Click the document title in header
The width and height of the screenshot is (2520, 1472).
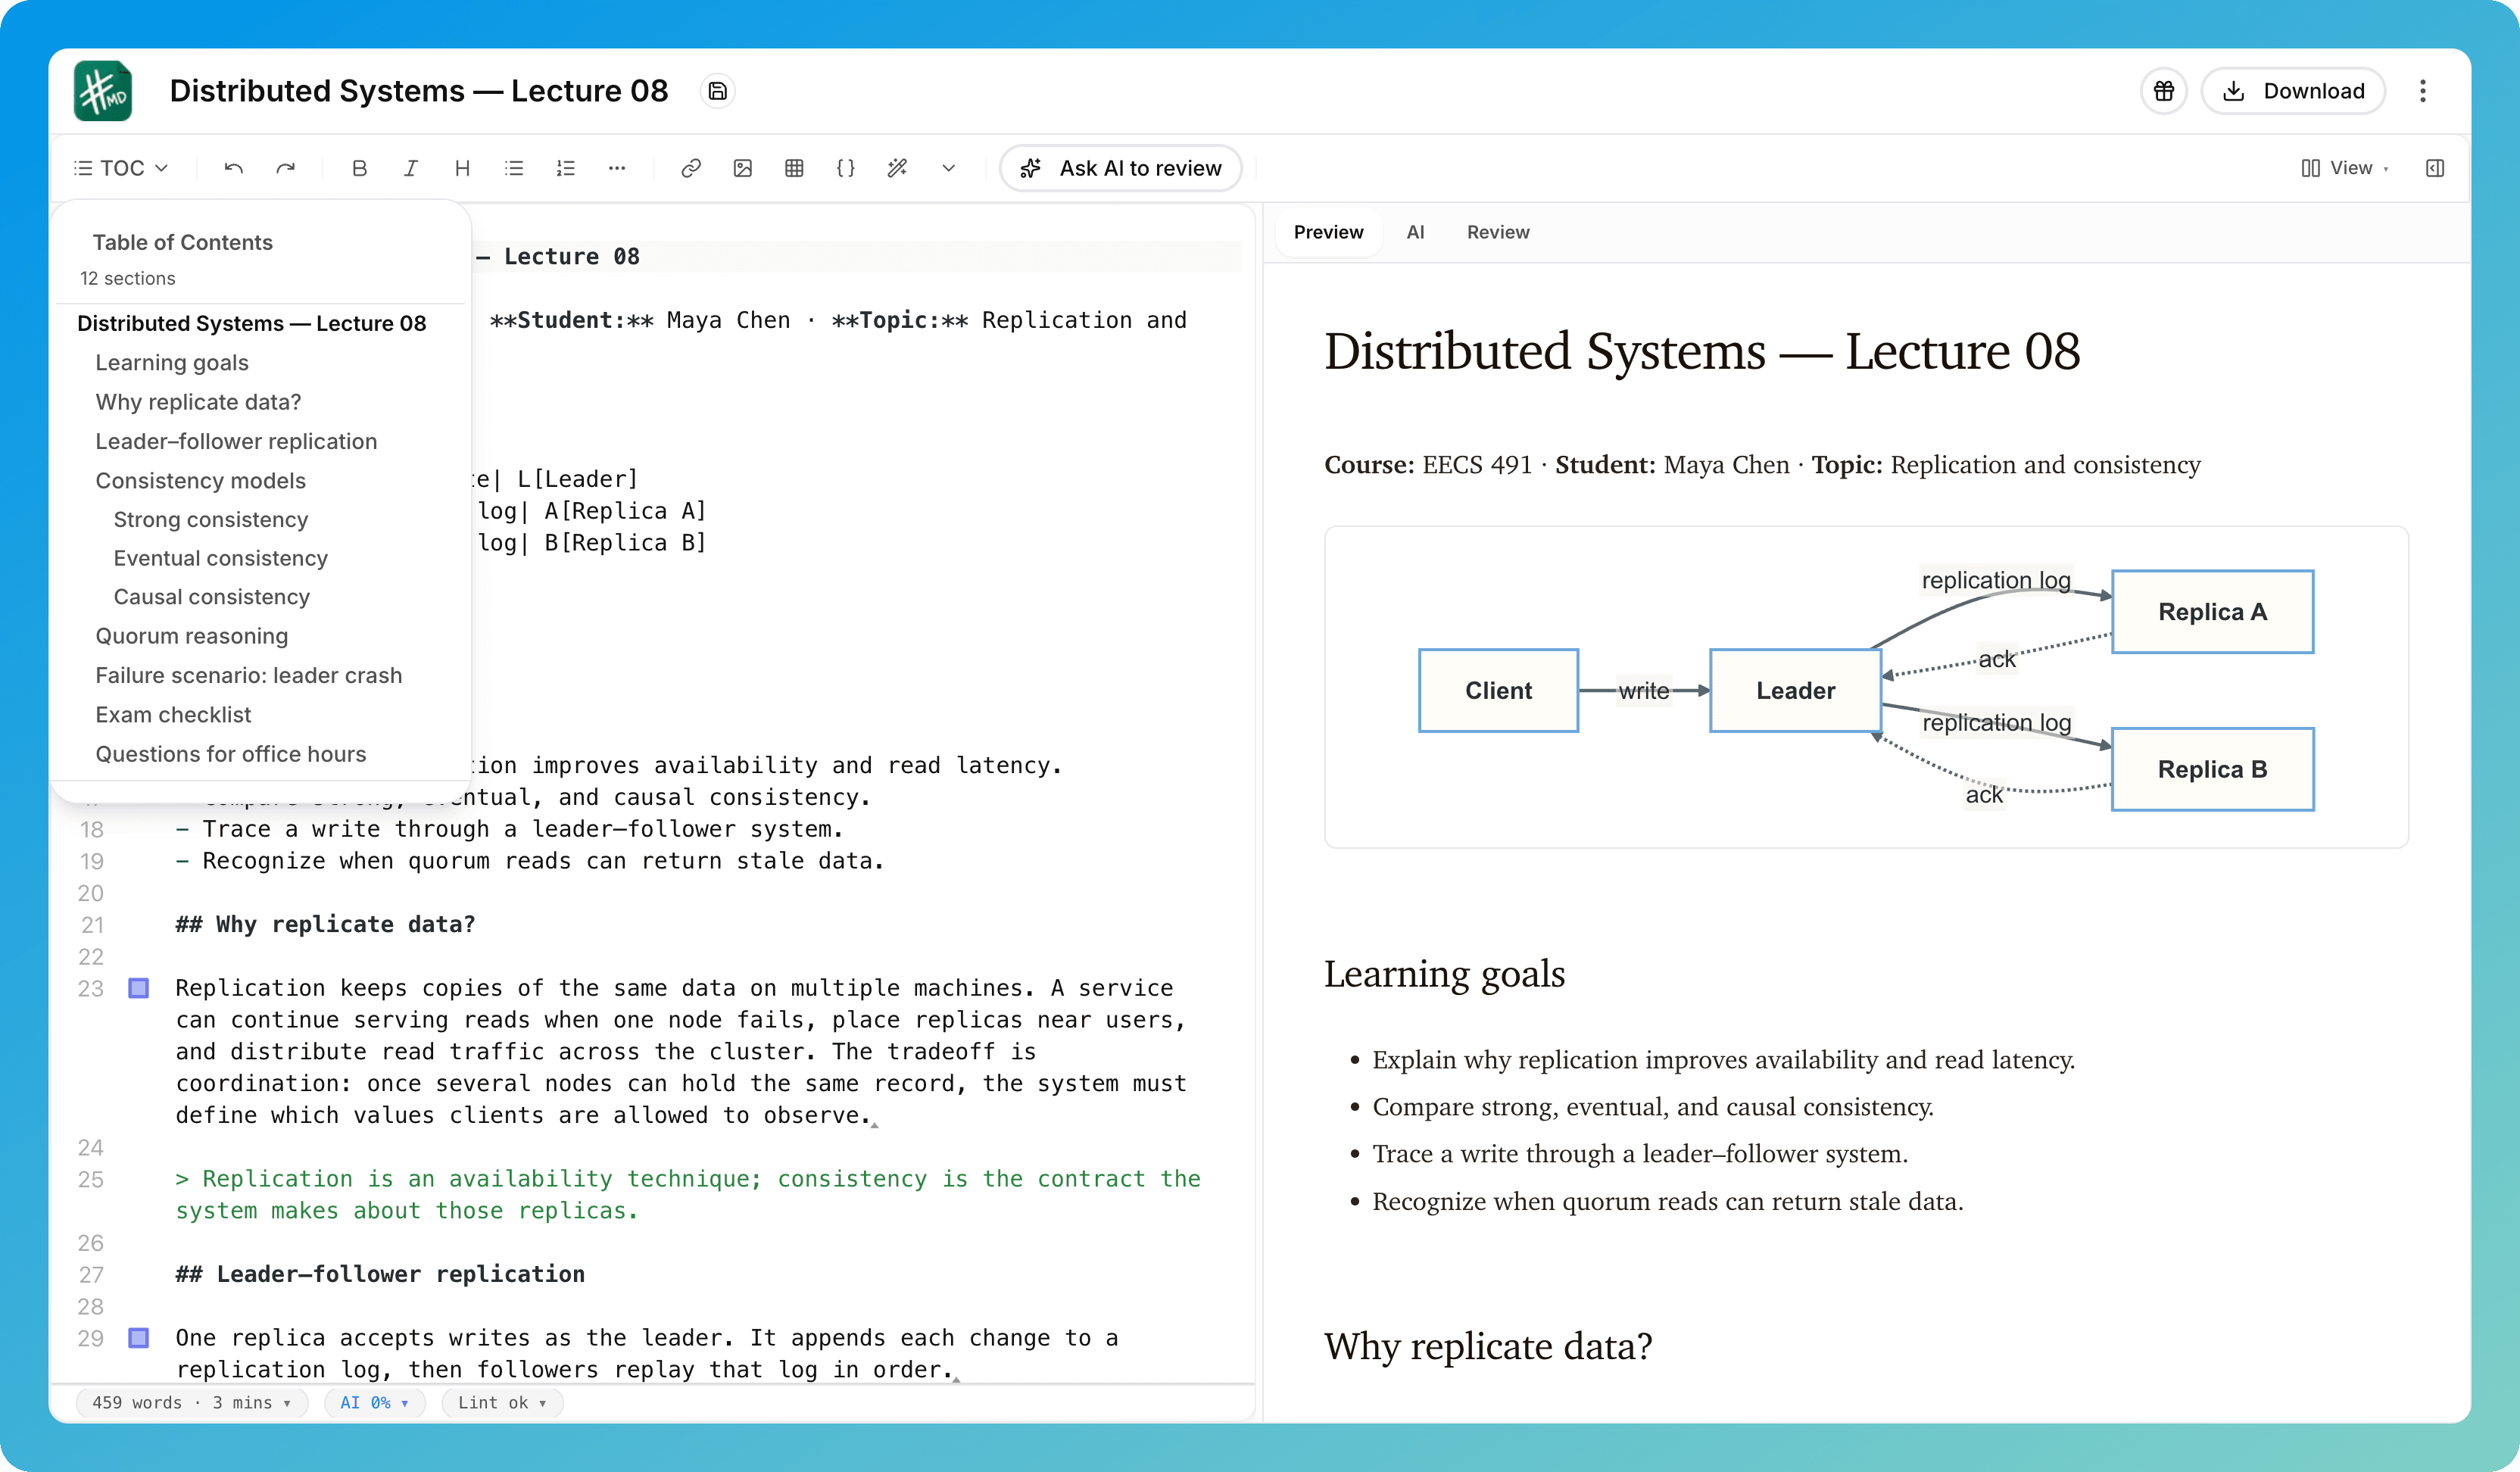[419, 91]
